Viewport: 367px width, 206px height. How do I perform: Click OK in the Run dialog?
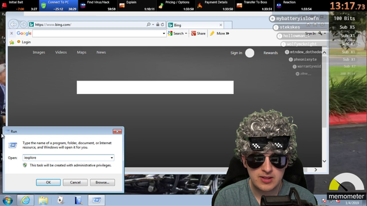point(48,183)
